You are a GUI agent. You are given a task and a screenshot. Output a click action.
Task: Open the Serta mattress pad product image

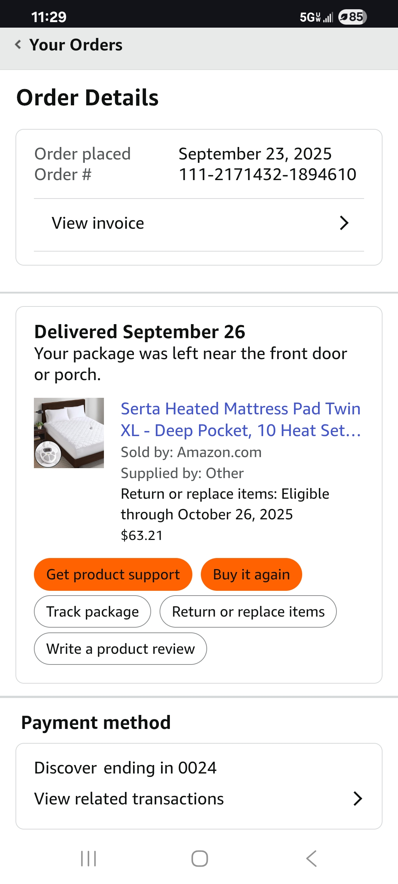pyautogui.click(x=69, y=433)
